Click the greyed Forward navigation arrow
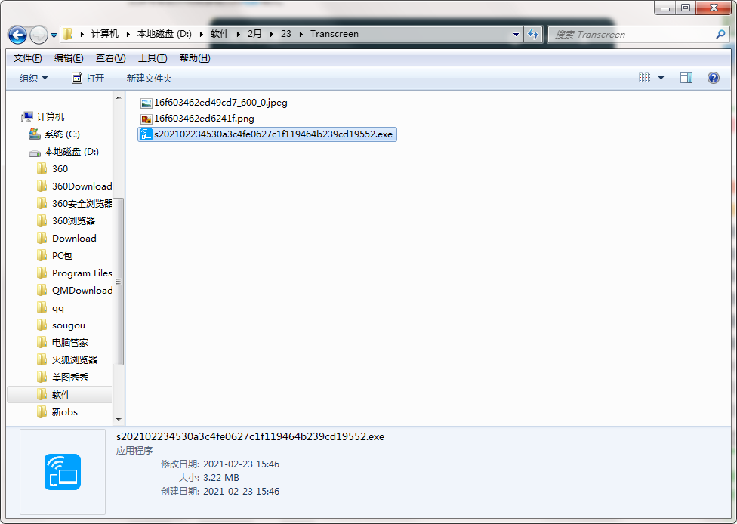The image size is (737, 524). [x=39, y=35]
